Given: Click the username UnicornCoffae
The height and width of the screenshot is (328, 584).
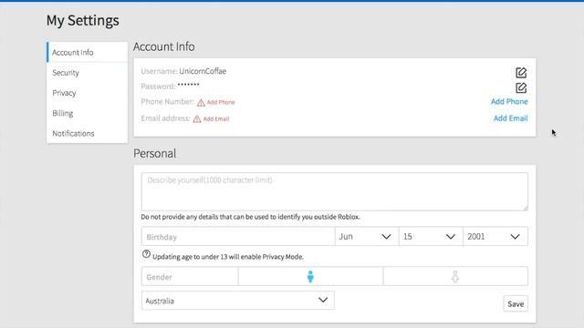Looking at the screenshot, I should (203, 71).
